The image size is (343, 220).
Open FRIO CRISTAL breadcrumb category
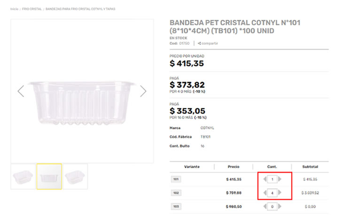tap(31, 9)
